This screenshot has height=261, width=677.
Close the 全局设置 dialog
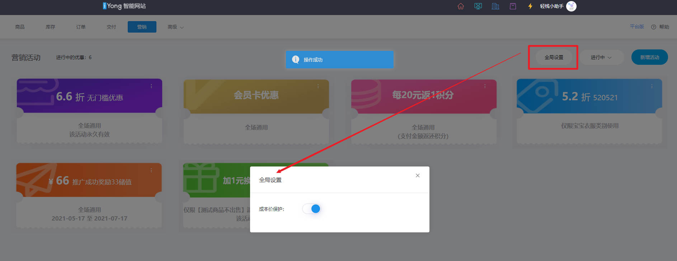click(x=418, y=175)
